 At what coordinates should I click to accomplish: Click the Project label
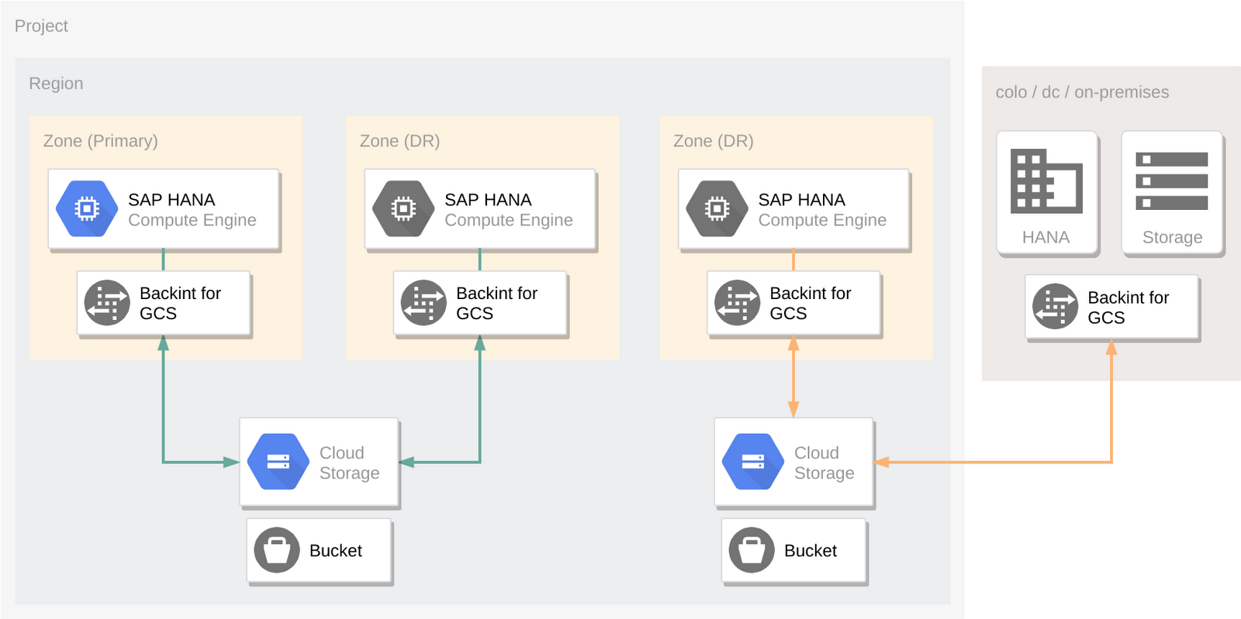pyautogui.click(x=41, y=26)
